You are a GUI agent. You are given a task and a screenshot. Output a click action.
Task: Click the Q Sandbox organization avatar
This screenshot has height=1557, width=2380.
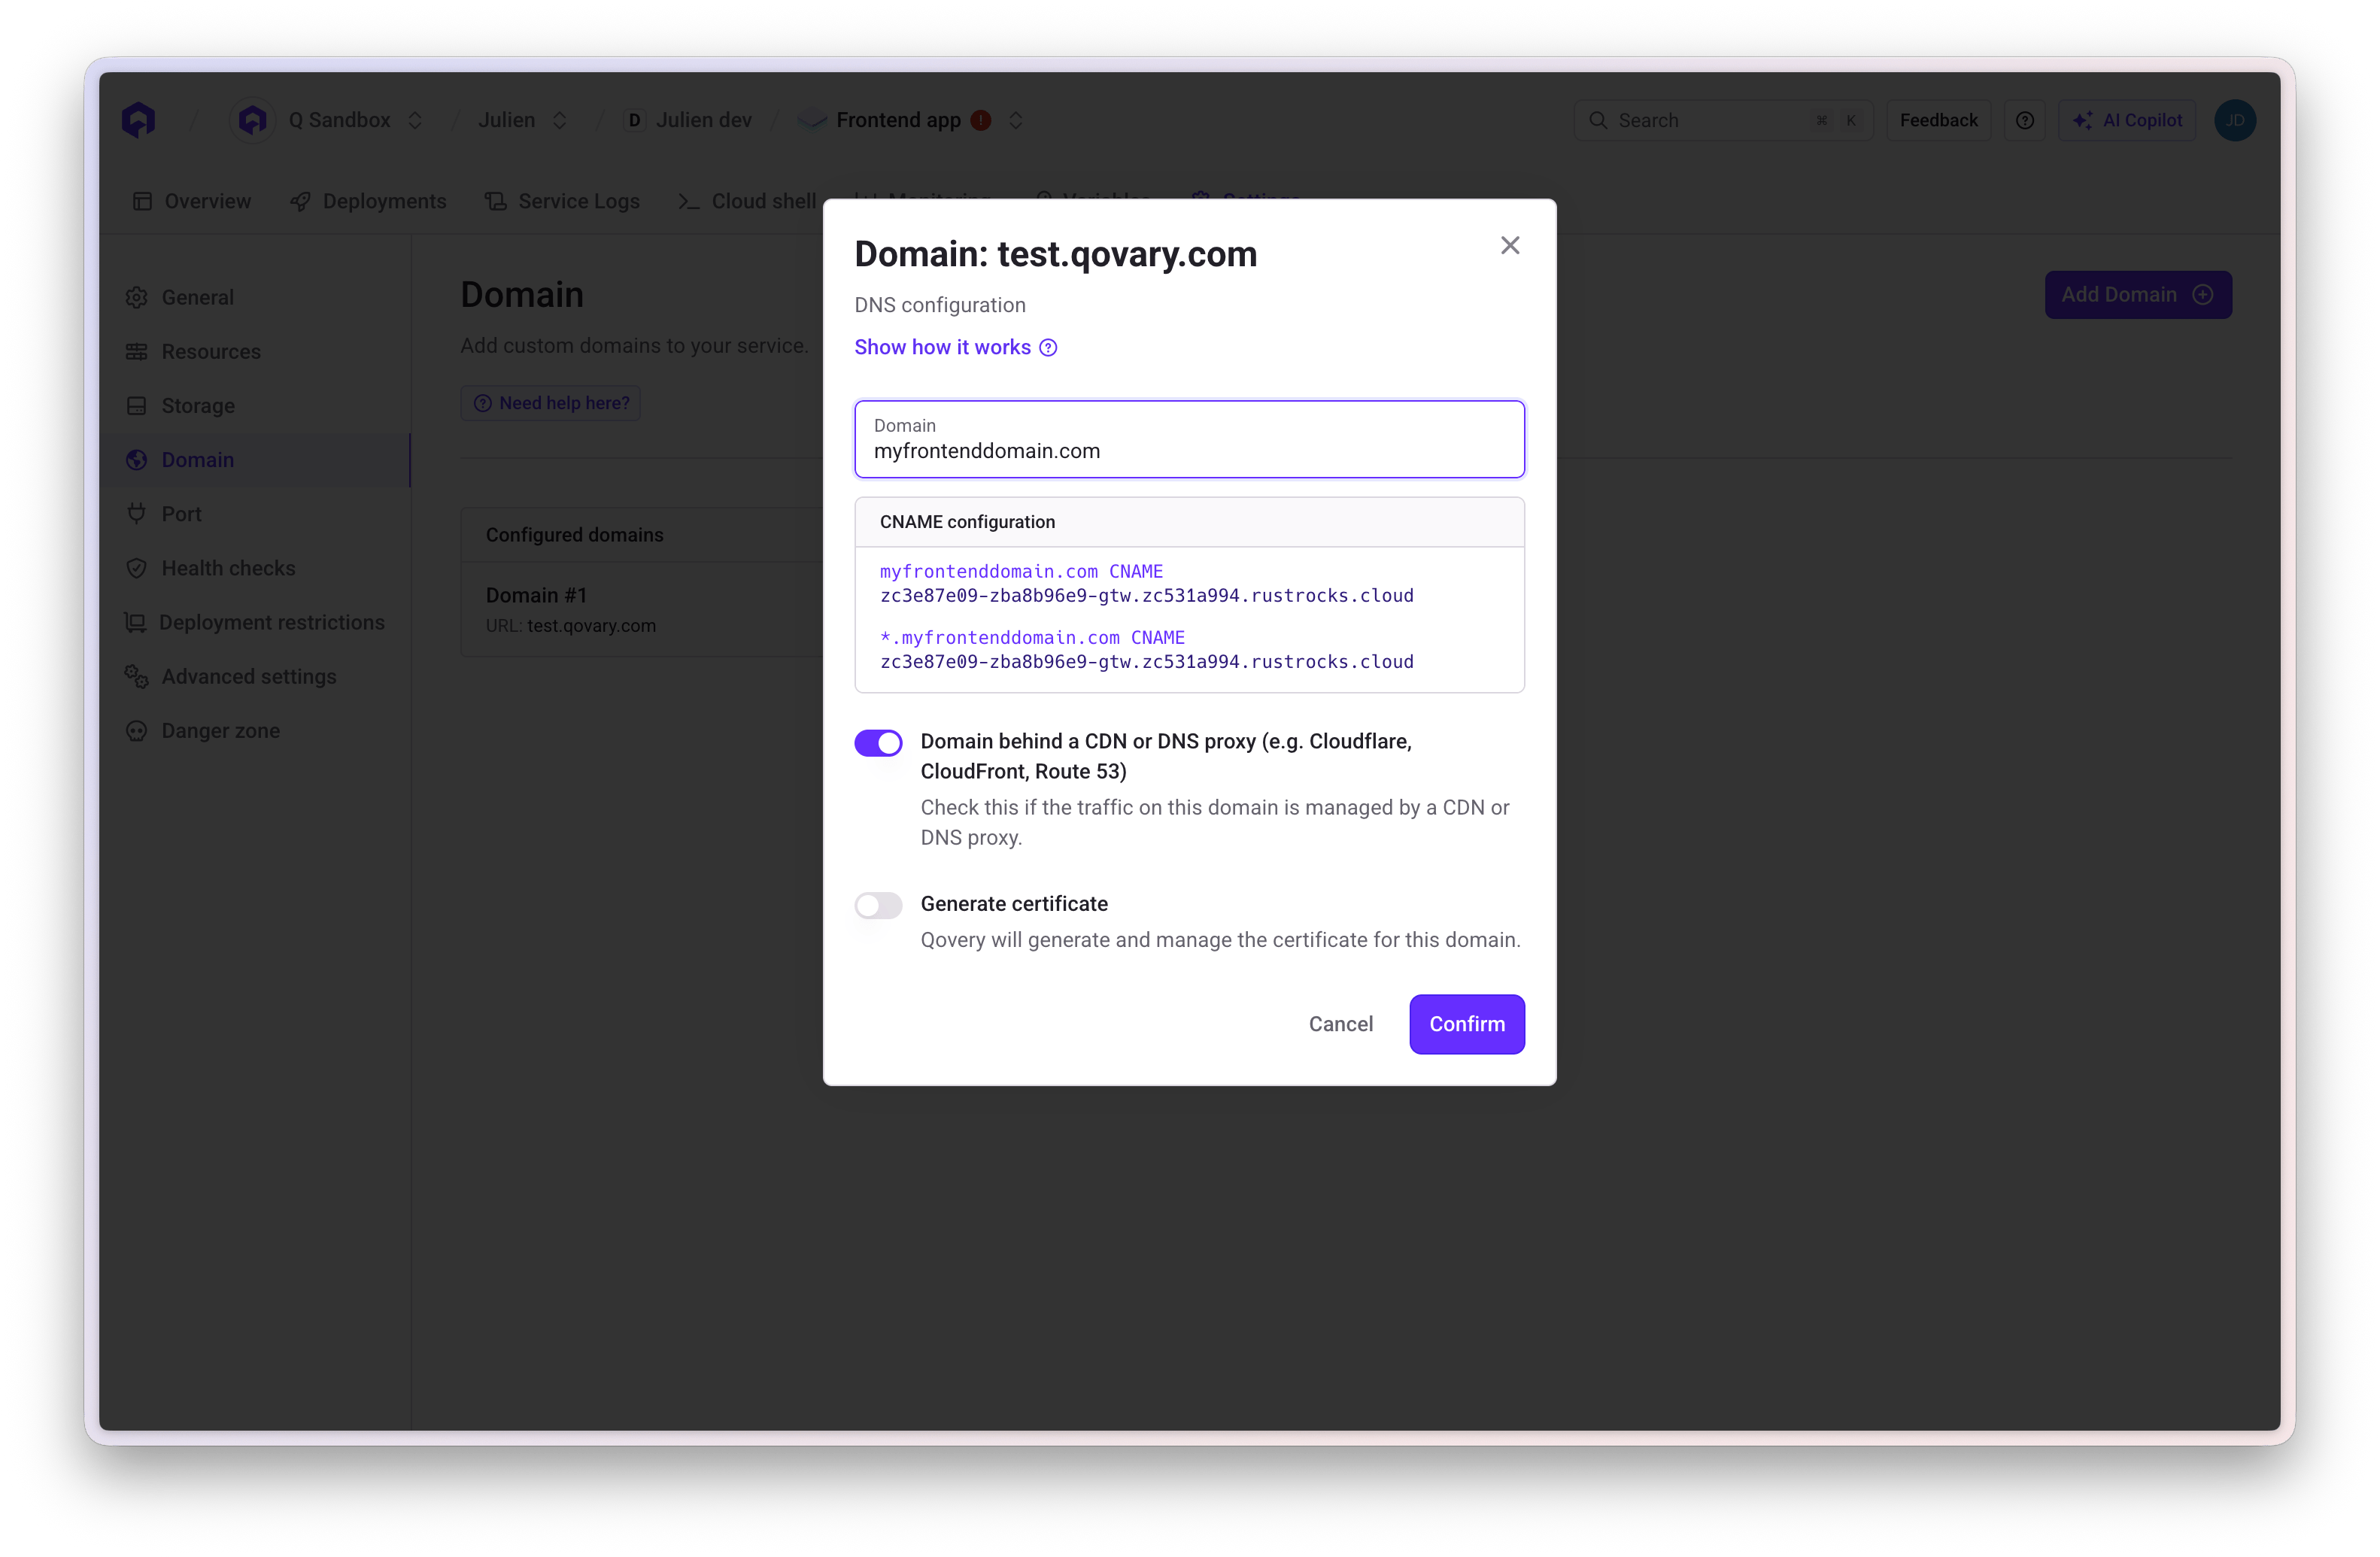pyautogui.click(x=253, y=120)
